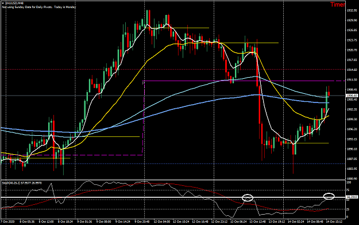Click the 100 level on stochastic scale
The height and width of the screenshot is (225, 359).
coord(349,182)
